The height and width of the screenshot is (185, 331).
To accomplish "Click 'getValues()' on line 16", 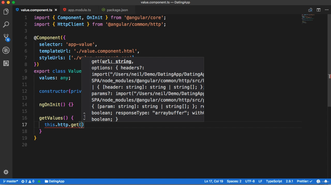I will 54,118.
